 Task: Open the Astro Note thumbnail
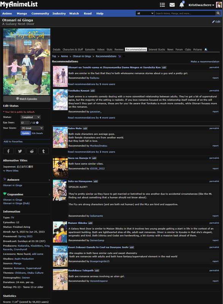[60, 137]
